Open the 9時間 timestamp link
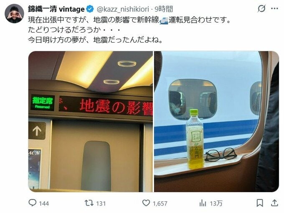 pos(164,9)
